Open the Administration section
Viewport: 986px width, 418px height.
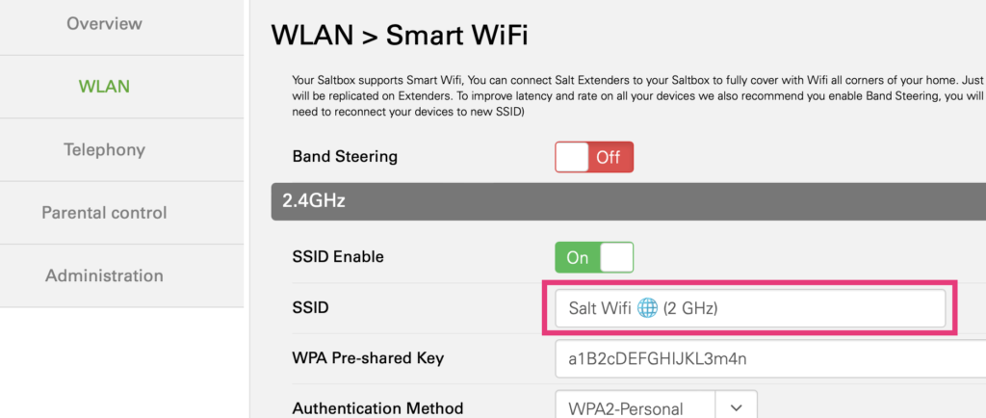[x=104, y=276]
